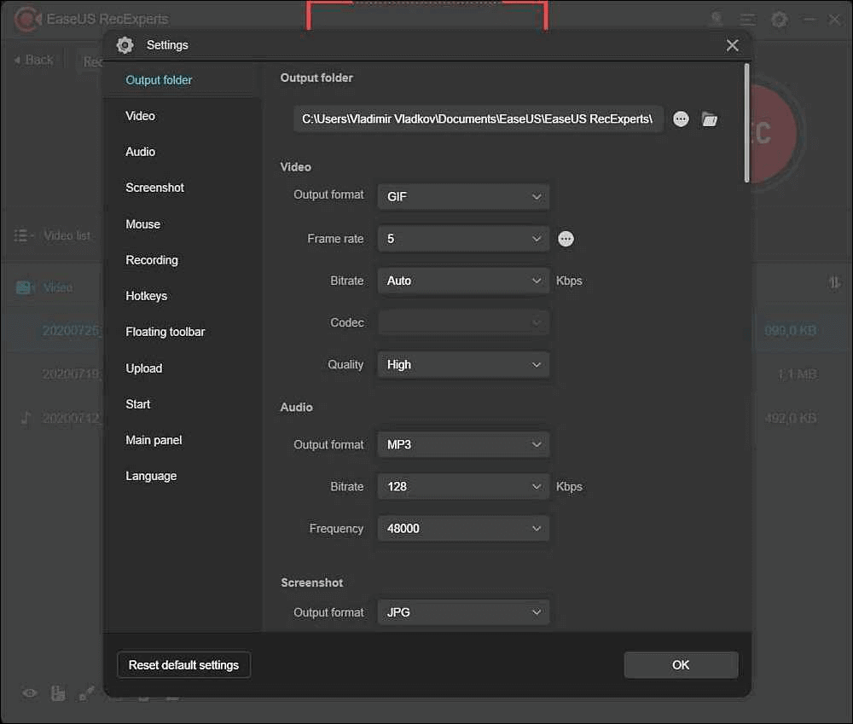Select Screenshot in settings sidebar
The height and width of the screenshot is (724, 853).
point(155,188)
